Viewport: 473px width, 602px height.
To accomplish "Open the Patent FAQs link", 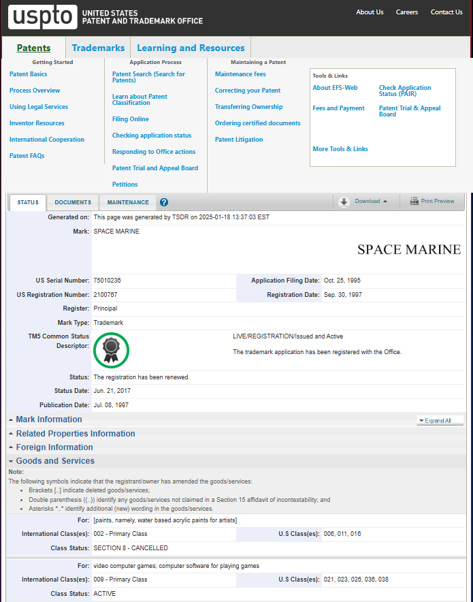I will click(27, 155).
